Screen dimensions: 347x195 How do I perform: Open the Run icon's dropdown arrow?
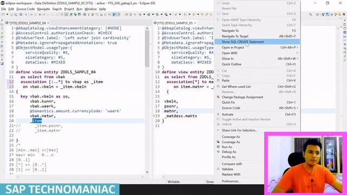[x=153, y=15]
